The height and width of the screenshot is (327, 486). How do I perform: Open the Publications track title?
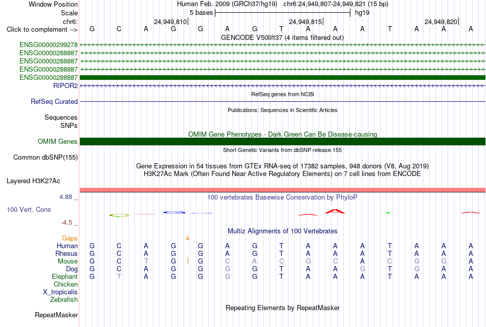click(282, 111)
